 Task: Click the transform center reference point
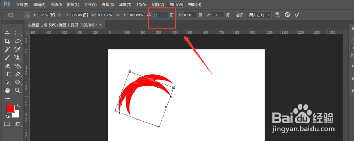pyautogui.click(x=136, y=83)
